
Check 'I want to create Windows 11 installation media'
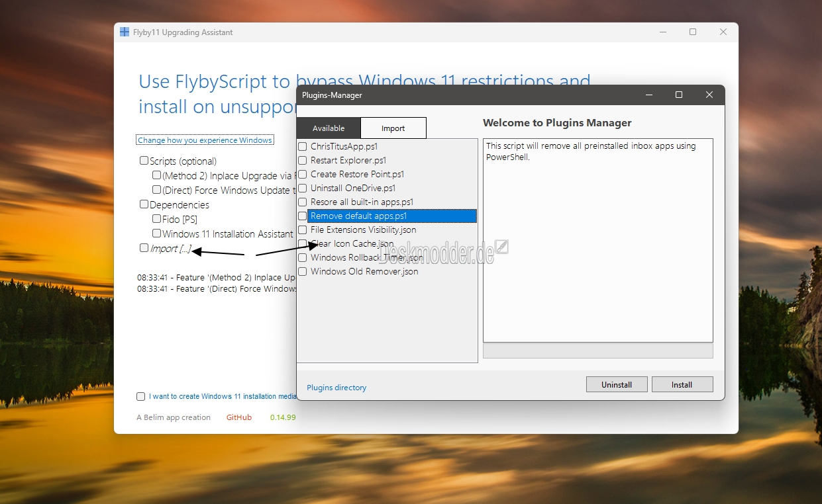[x=140, y=397]
